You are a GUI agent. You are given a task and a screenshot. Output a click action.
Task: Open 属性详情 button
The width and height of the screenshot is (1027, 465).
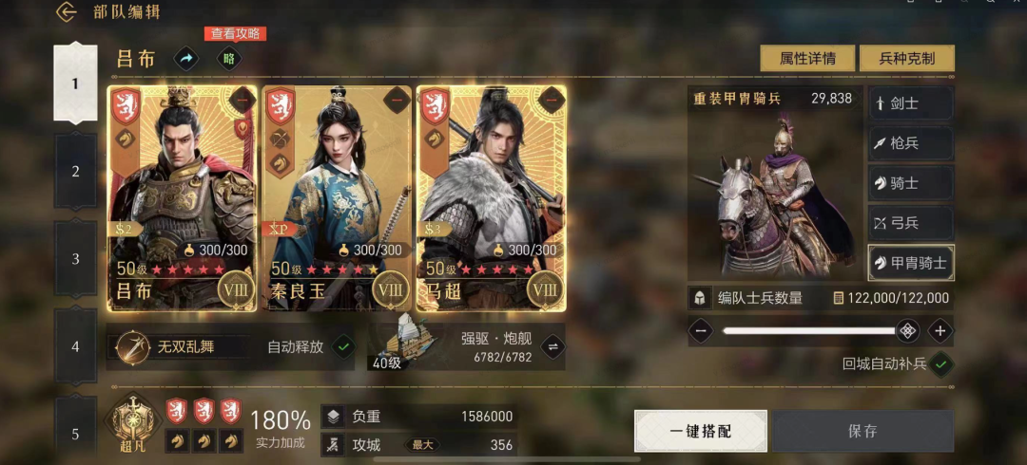coord(807,58)
